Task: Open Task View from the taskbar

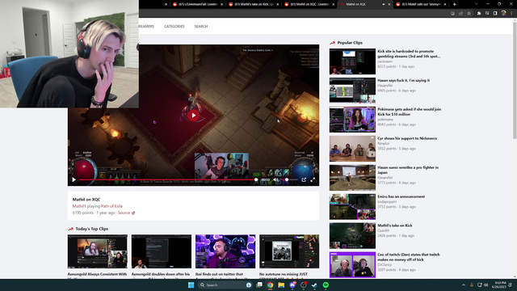Action: (259, 285)
